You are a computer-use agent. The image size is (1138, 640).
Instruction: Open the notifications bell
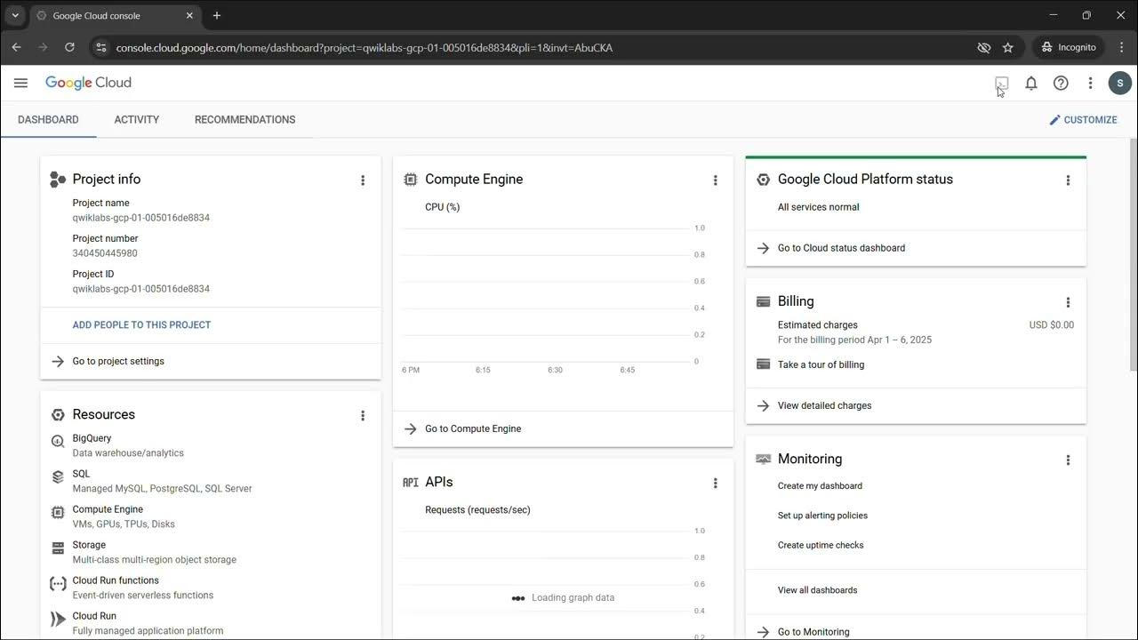[x=1031, y=83]
